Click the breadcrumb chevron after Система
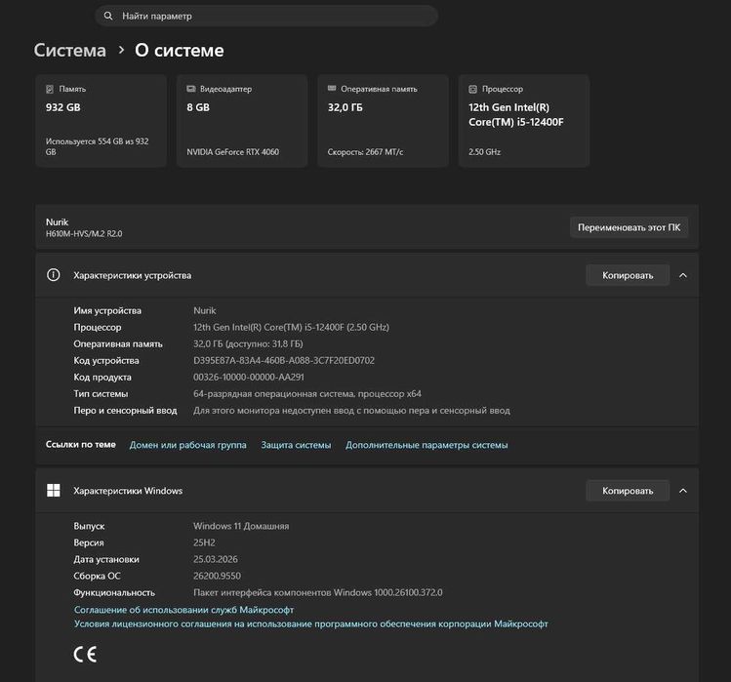Screen dimensions: 731x682 (121, 50)
